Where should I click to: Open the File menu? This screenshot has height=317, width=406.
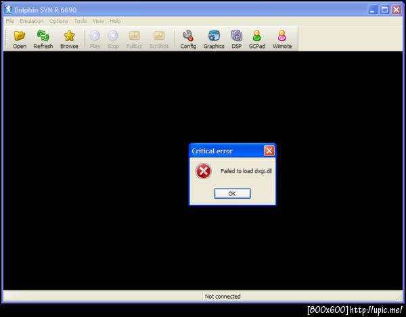click(10, 21)
